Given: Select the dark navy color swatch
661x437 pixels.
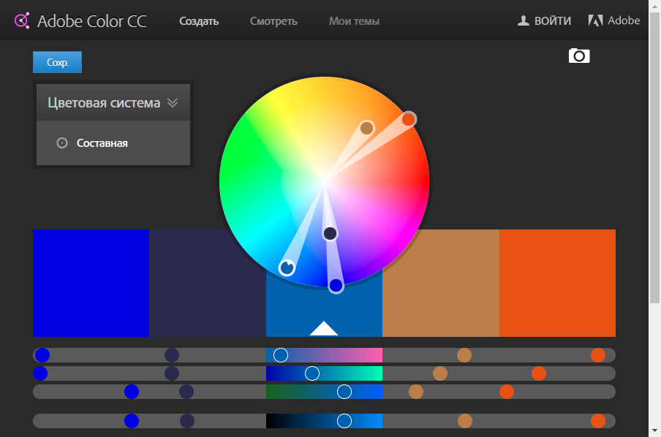Looking at the screenshot, I should pos(208,284).
